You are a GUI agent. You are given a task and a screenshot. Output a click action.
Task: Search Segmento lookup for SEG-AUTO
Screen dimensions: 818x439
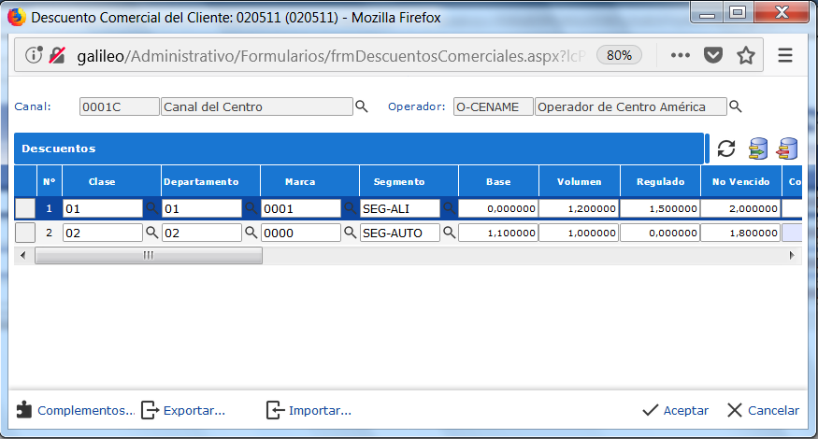(x=449, y=232)
